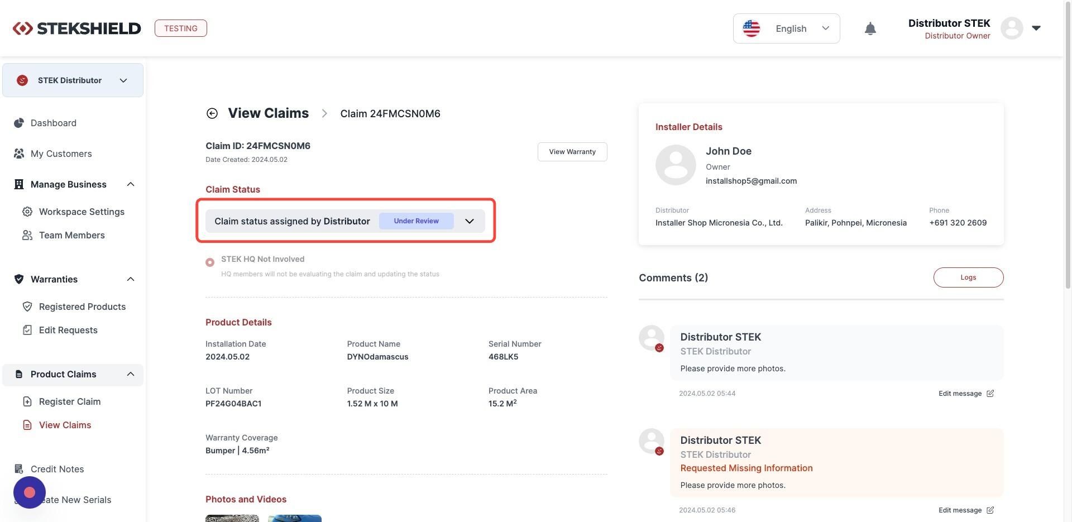The image size is (1072, 522).
Task: Open the account menu caret
Action: pyautogui.click(x=1036, y=28)
